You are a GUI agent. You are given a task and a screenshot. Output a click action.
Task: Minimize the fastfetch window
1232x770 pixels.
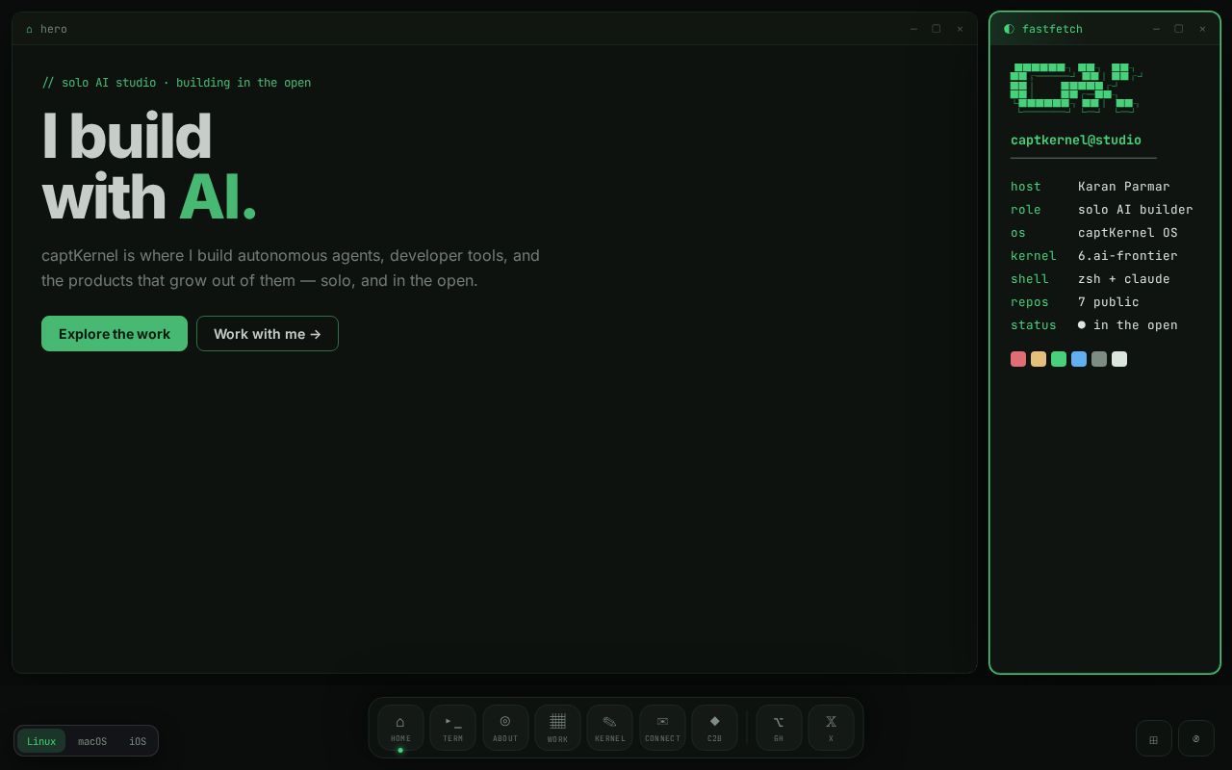tap(1156, 29)
